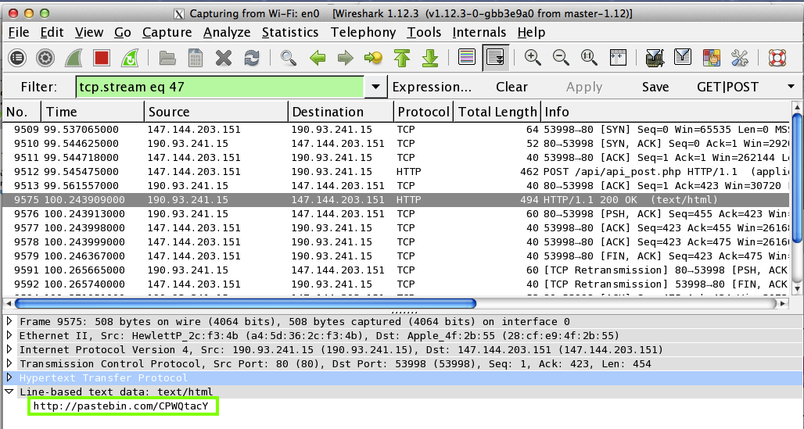Toggle packet list colorization

(467, 57)
